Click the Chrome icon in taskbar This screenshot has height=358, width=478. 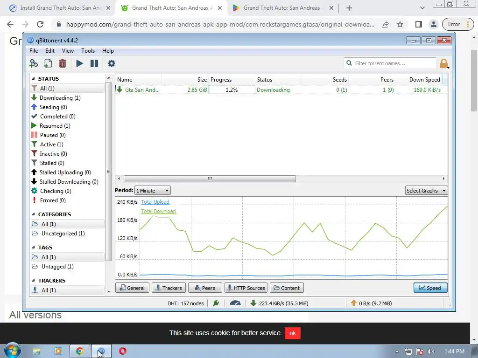point(79,351)
